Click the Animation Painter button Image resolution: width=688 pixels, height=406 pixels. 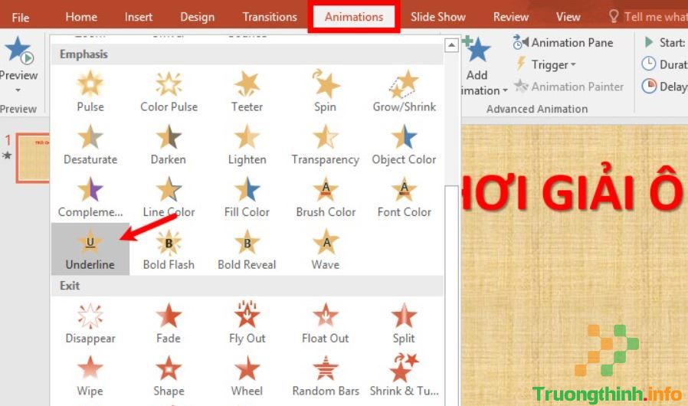tap(568, 87)
